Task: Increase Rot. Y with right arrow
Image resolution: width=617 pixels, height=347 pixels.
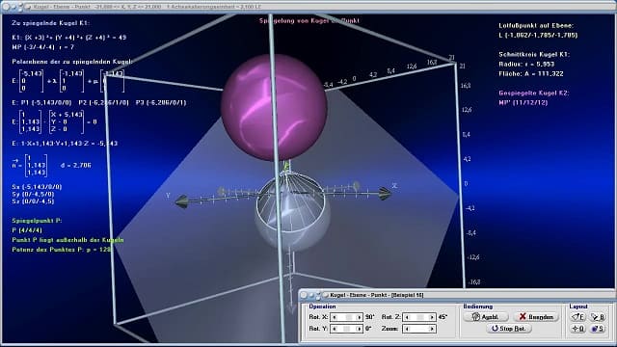Action: [359, 329]
